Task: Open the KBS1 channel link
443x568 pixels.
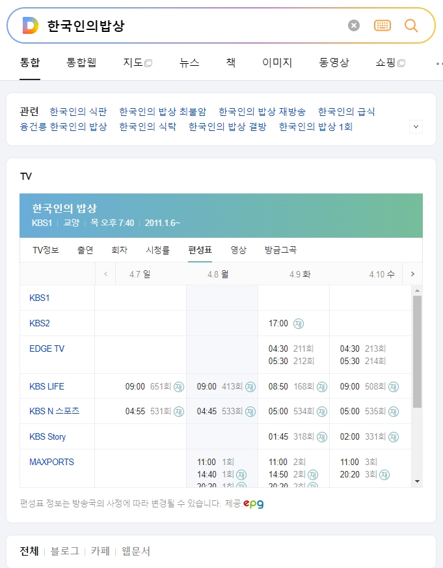Action: 40,298
